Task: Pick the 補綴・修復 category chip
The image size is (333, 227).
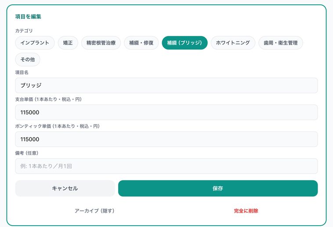Action: 141,43
